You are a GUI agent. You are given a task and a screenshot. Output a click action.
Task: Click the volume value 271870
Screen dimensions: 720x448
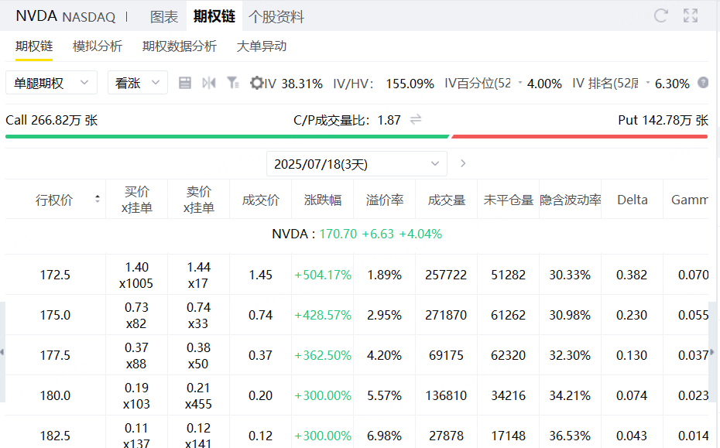(446, 316)
